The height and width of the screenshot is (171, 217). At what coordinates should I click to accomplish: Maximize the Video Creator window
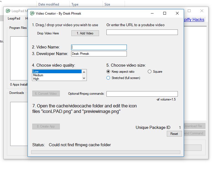[x=165, y=13]
